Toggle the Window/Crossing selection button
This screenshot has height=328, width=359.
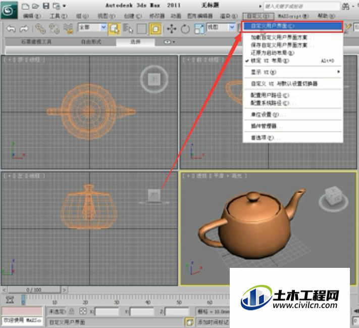156,29
